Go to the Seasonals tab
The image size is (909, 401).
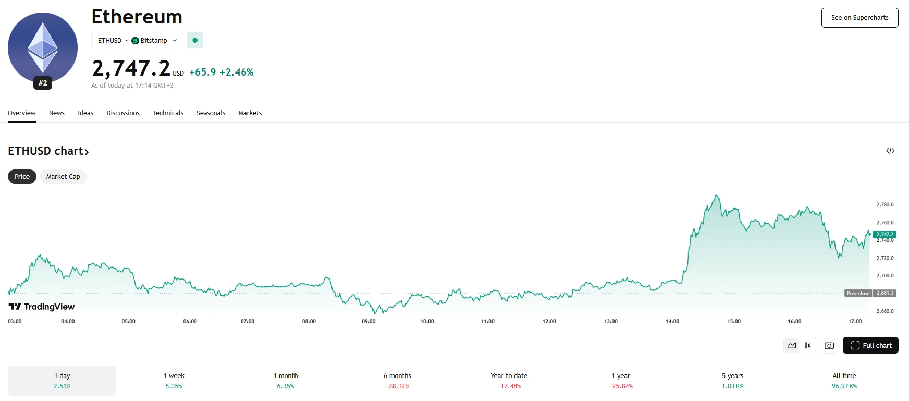click(211, 113)
